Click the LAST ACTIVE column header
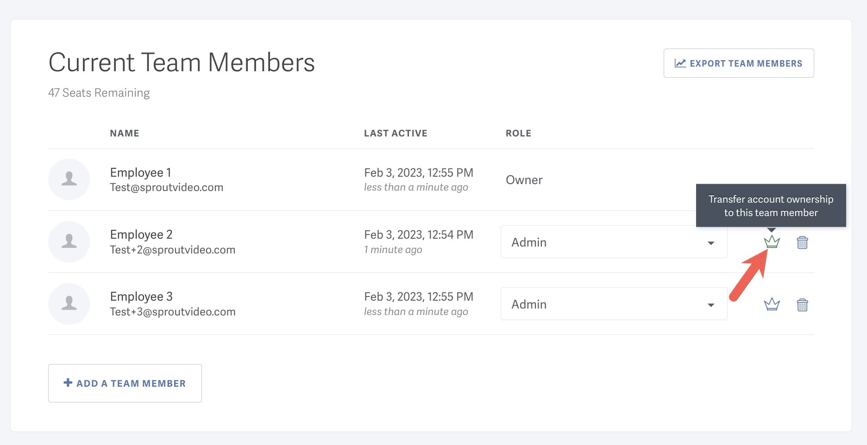 pos(396,133)
